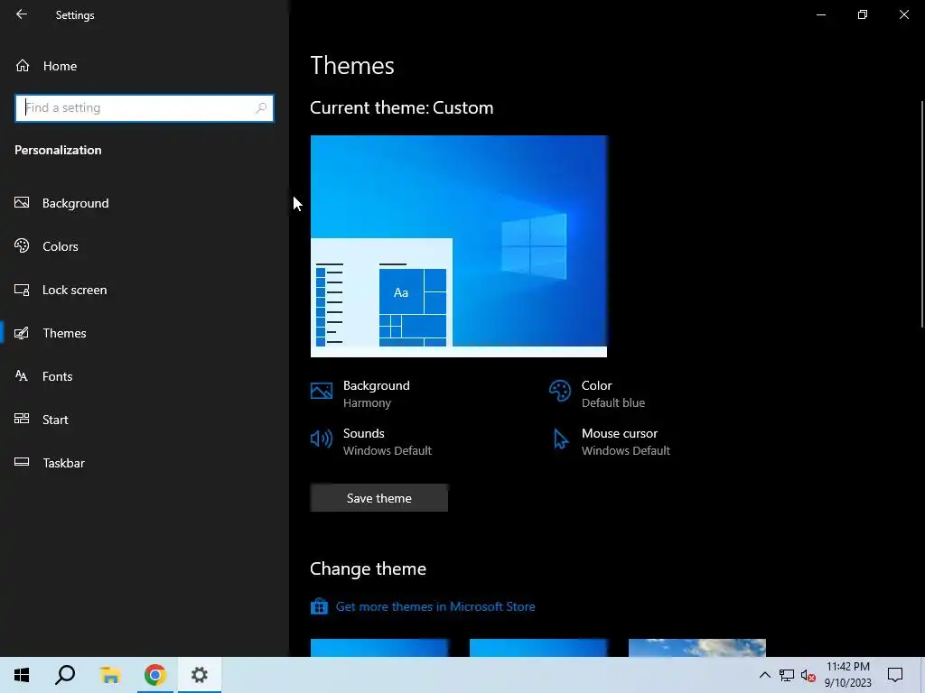The width and height of the screenshot is (925, 693).
Task: Click the Fonts Aa icon in sidebar
Action: coord(22,376)
